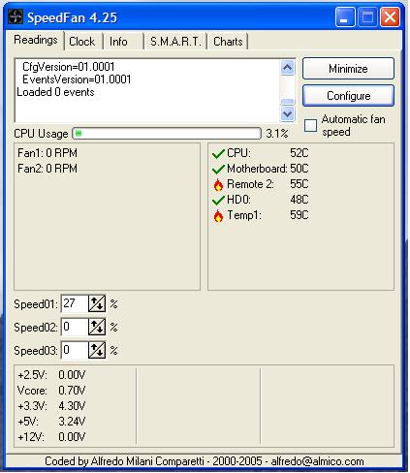The height and width of the screenshot is (473, 410).
Task: Click the Minimize button in Readings panel
Action: tap(348, 69)
